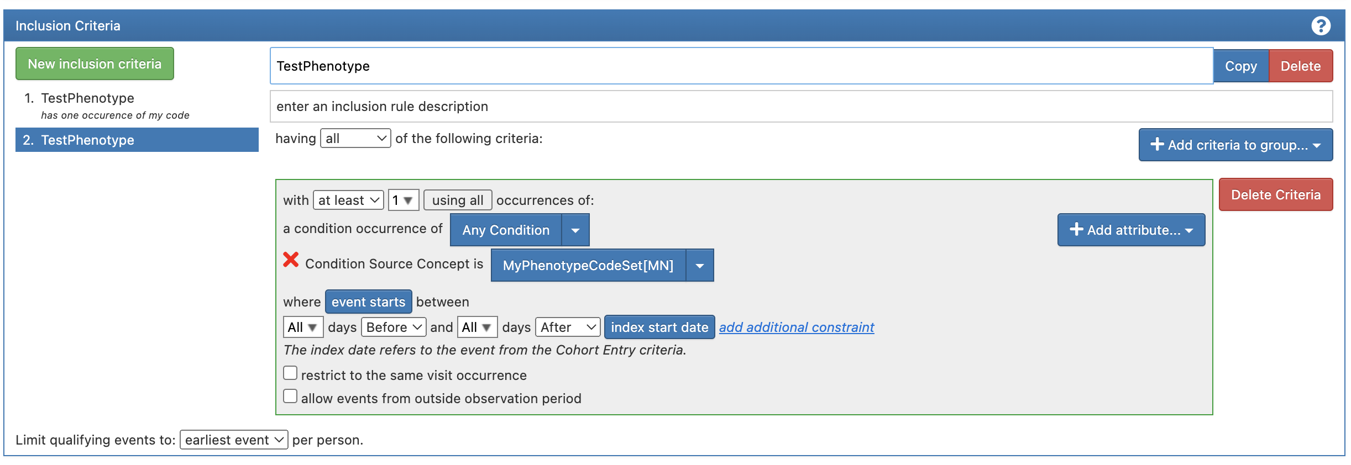Click Add criteria to group plus button

[1235, 145]
